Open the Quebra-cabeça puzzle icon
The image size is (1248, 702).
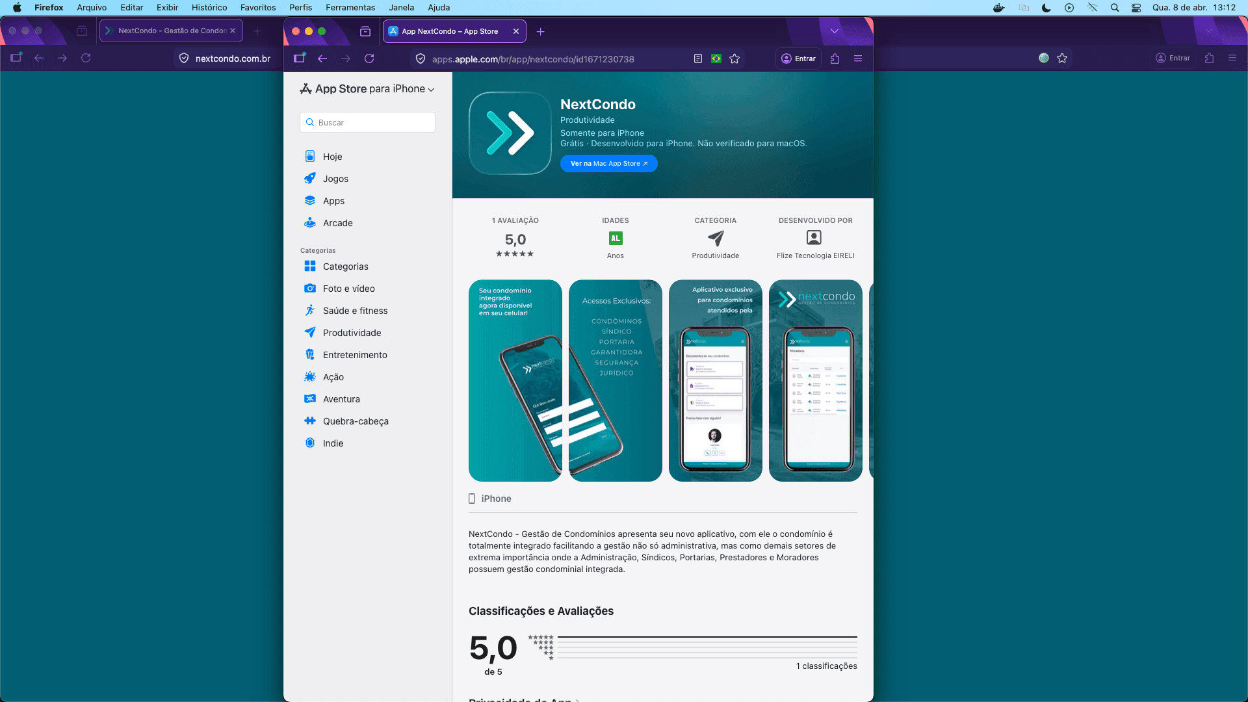coord(310,421)
